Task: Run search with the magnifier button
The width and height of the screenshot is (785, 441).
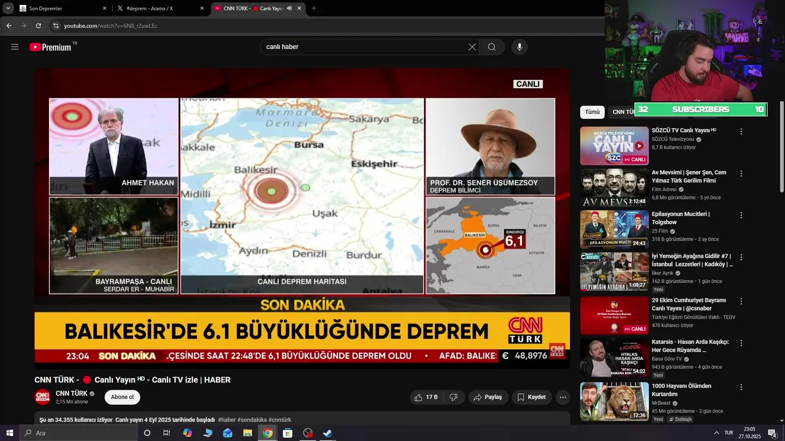Action: pyautogui.click(x=492, y=47)
